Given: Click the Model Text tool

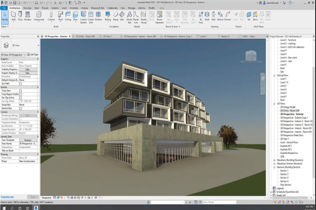Looking at the screenshot, I should (129, 17).
